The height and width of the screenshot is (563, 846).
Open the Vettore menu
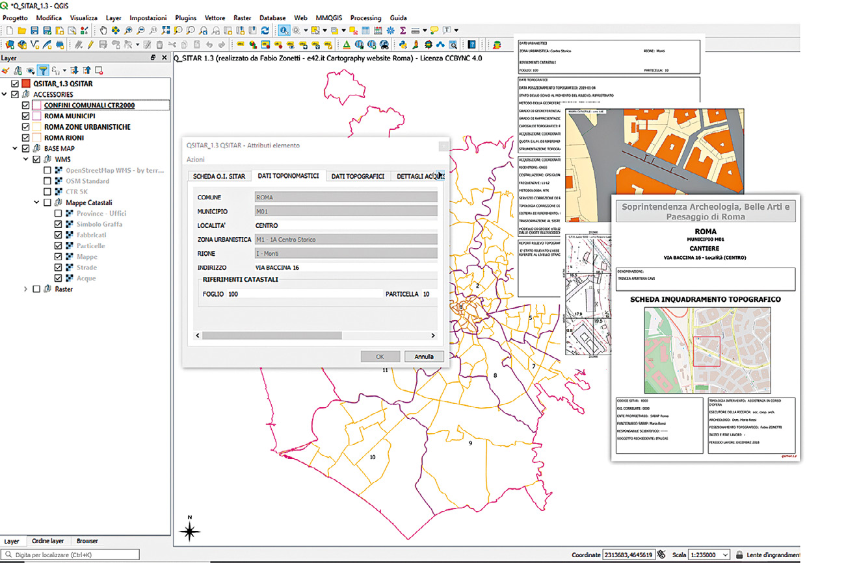click(x=215, y=18)
